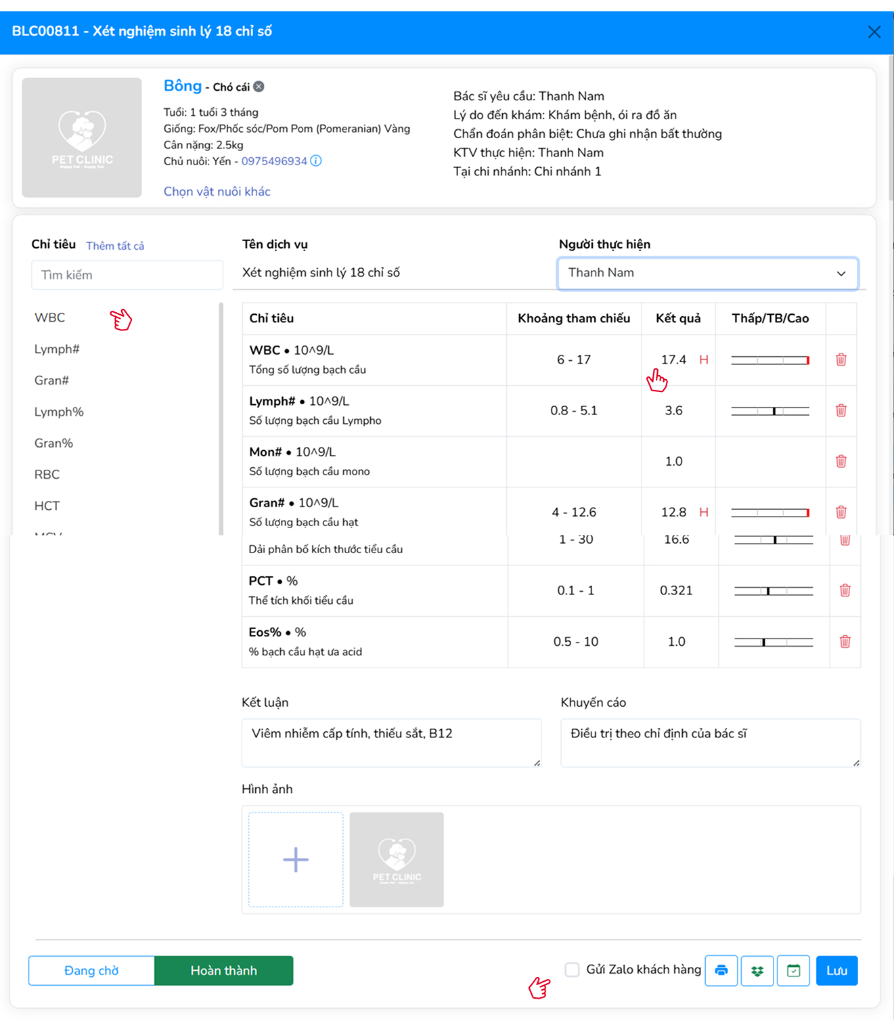Click the print icon button
Screen dimensions: 894x1021
click(x=721, y=970)
